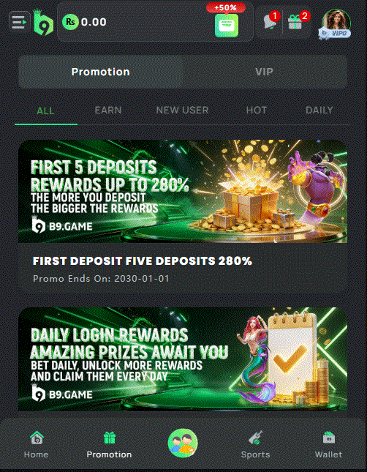Select the DAILY promotions filter
This screenshot has height=472, width=367.
319,110
